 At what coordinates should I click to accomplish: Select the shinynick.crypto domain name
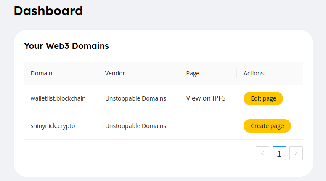pyautogui.click(x=53, y=126)
